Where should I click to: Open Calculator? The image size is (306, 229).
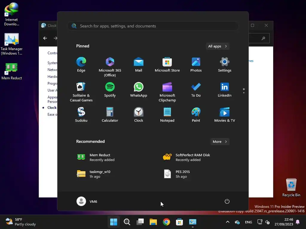click(110, 115)
